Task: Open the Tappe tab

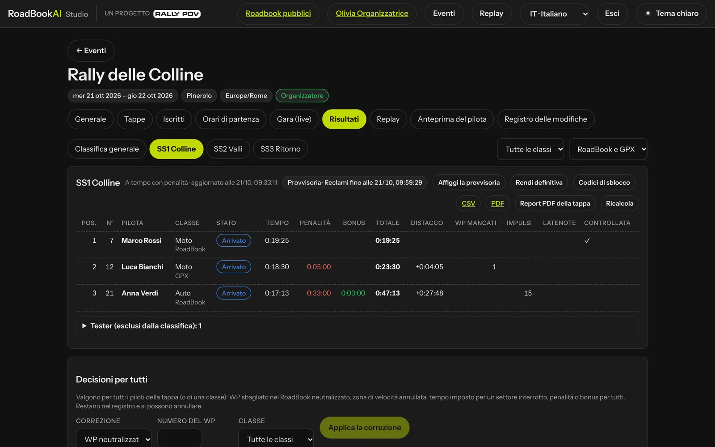Action: click(x=135, y=119)
